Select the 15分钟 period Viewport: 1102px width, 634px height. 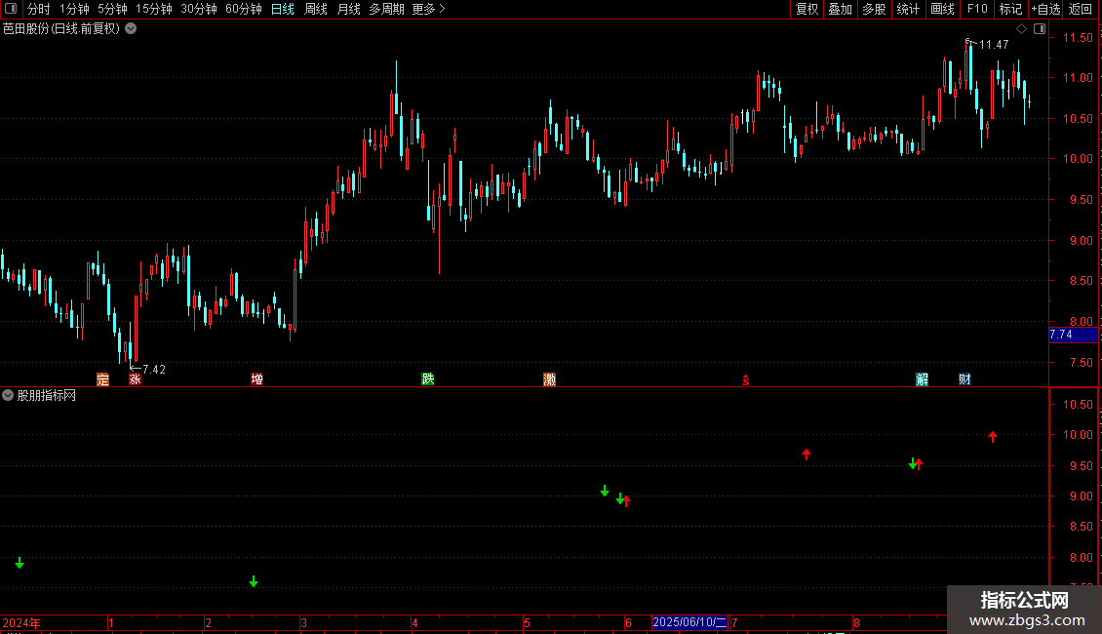(x=154, y=9)
